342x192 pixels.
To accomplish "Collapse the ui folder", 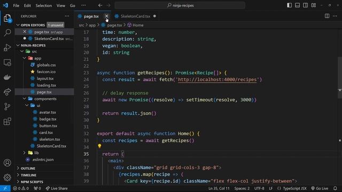I will coord(27,106).
